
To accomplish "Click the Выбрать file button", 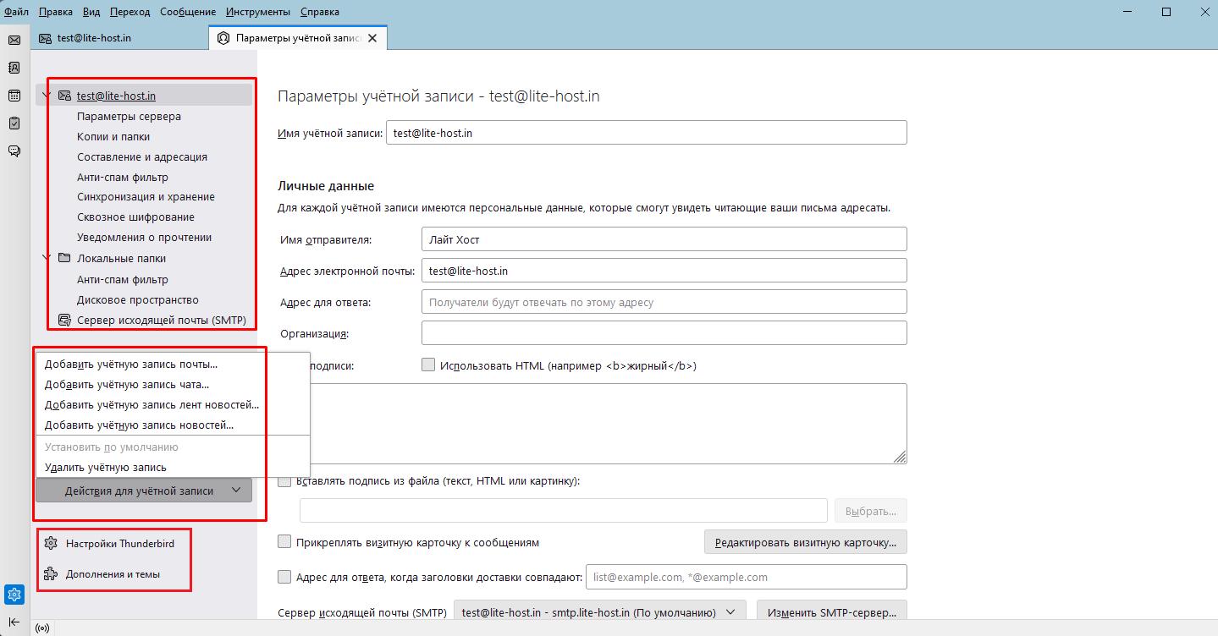I will [871, 511].
